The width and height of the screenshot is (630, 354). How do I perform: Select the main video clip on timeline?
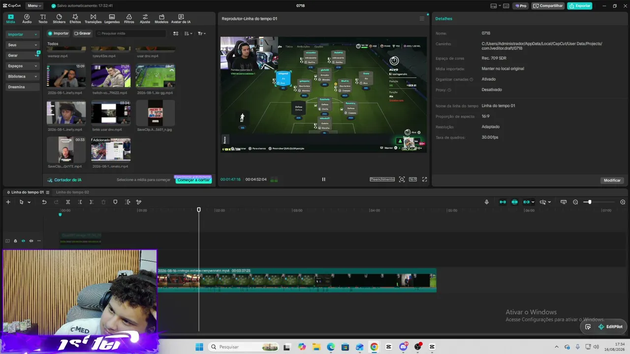(297, 280)
